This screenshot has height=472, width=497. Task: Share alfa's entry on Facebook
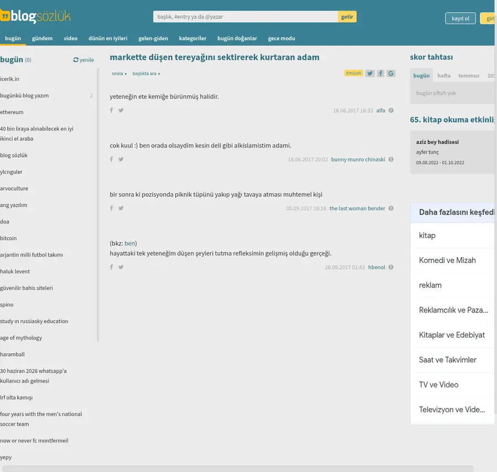pos(111,110)
